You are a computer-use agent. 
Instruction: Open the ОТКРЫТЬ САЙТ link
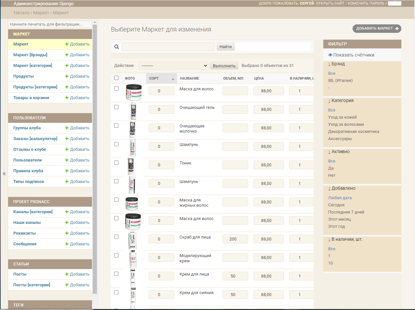tap(330, 3)
